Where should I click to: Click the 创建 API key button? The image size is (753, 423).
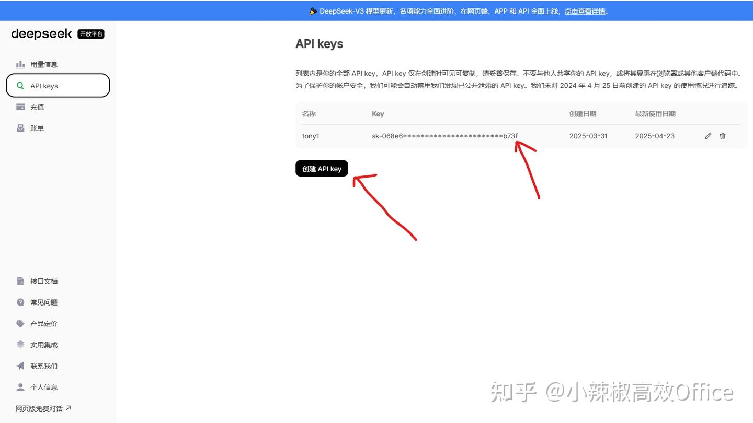point(322,168)
